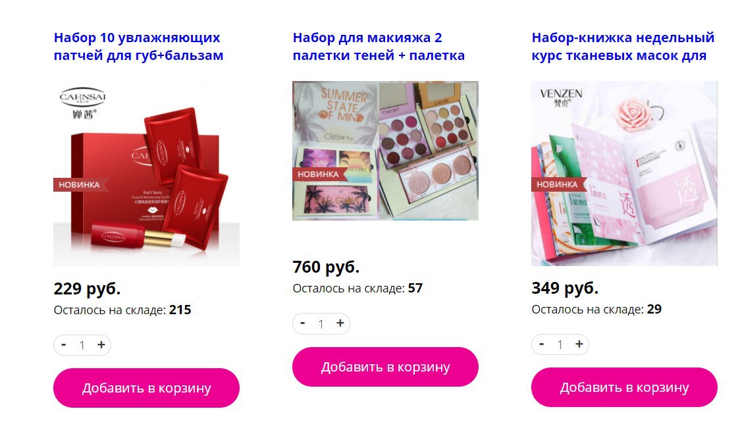The height and width of the screenshot is (438, 736).
Task: Decrease quantity for the 349 руб. mask set
Action: [x=542, y=344]
